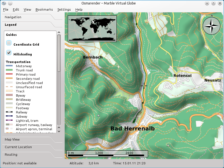Click the Footway legend symbol
Image resolution: width=224 pixels, height=168 pixels.
point(9,108)
